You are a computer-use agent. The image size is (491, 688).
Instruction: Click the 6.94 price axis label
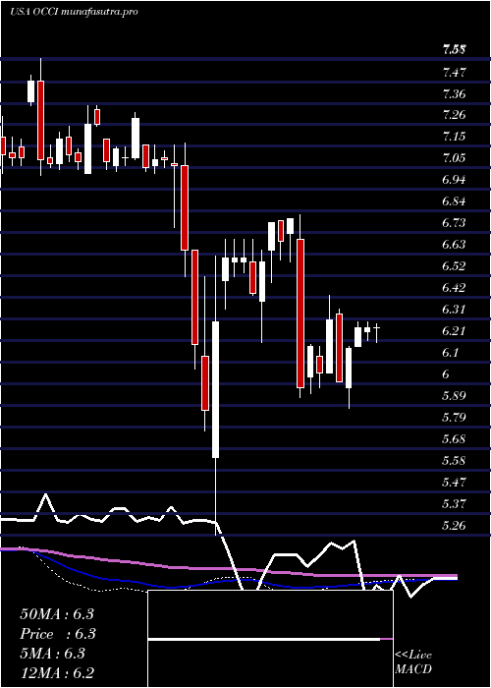455,180
